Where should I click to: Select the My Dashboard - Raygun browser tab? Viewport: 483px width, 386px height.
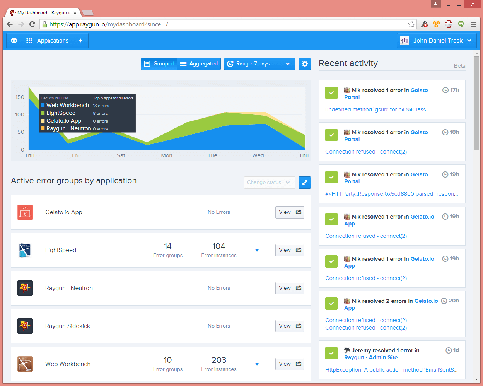43,13
